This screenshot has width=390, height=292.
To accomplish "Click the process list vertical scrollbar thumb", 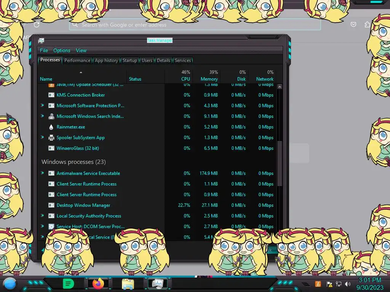I will (x=280, y=163).
